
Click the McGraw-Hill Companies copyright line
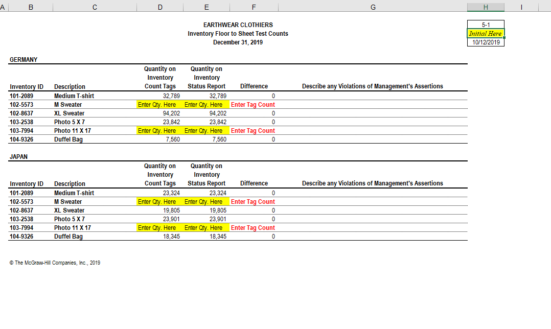point(55,263)
